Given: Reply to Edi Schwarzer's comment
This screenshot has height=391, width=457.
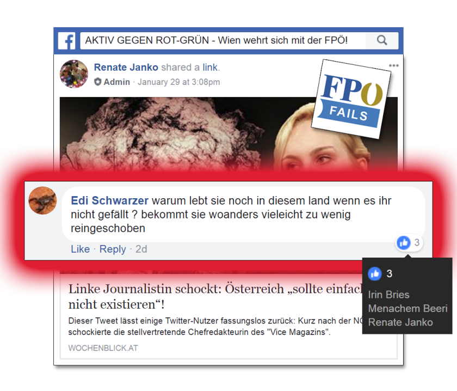Looking at the screenshot, I should 113,249.
